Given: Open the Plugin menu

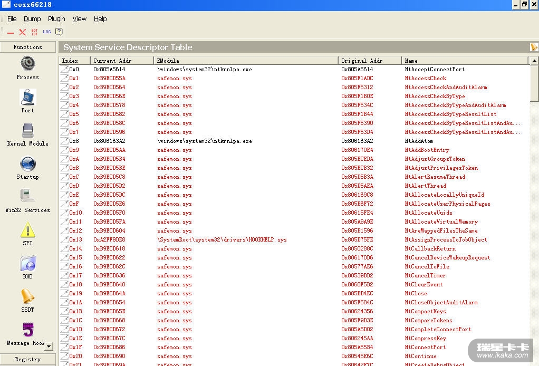Looking at the screenshot, I should pos(56,19).
